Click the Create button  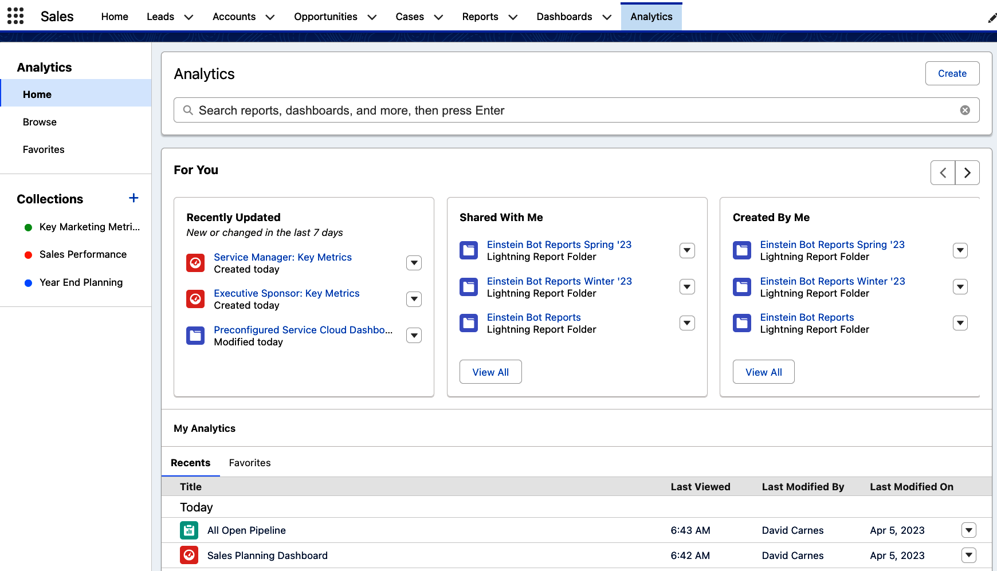tap(952, 73)
